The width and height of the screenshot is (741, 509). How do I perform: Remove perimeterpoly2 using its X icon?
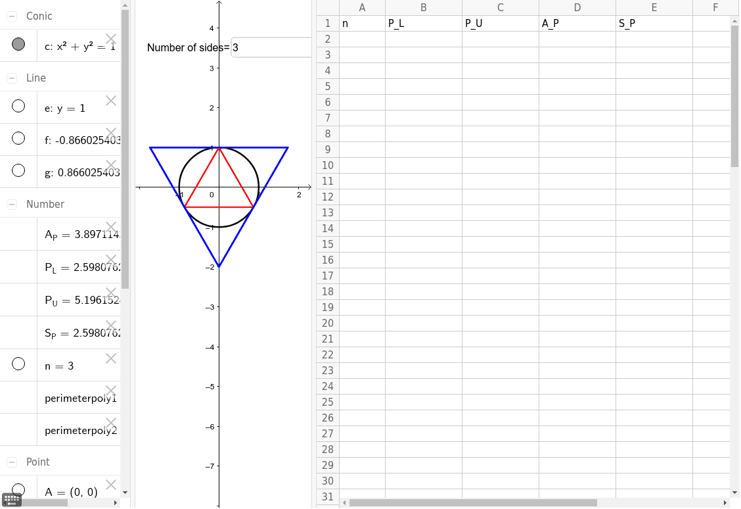[x=111, y=422]
